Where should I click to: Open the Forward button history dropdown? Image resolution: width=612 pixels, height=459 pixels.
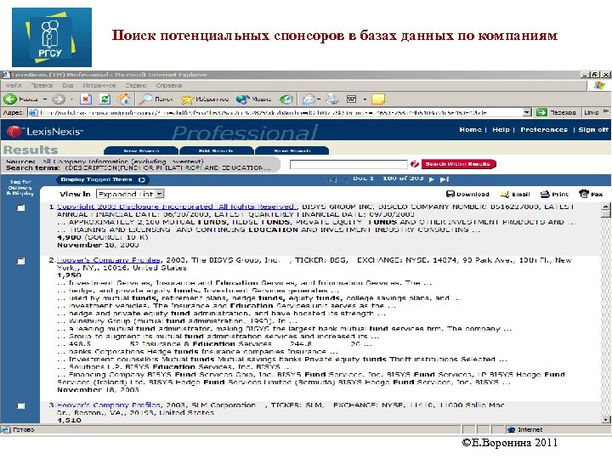pyautogui.click(x=71, y=99)
